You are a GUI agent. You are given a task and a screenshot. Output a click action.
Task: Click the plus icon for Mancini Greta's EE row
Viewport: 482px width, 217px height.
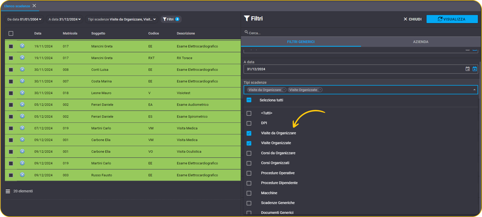(22, 46)
